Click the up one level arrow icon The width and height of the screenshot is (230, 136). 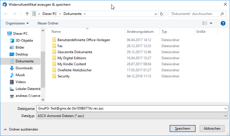(27, 14)
